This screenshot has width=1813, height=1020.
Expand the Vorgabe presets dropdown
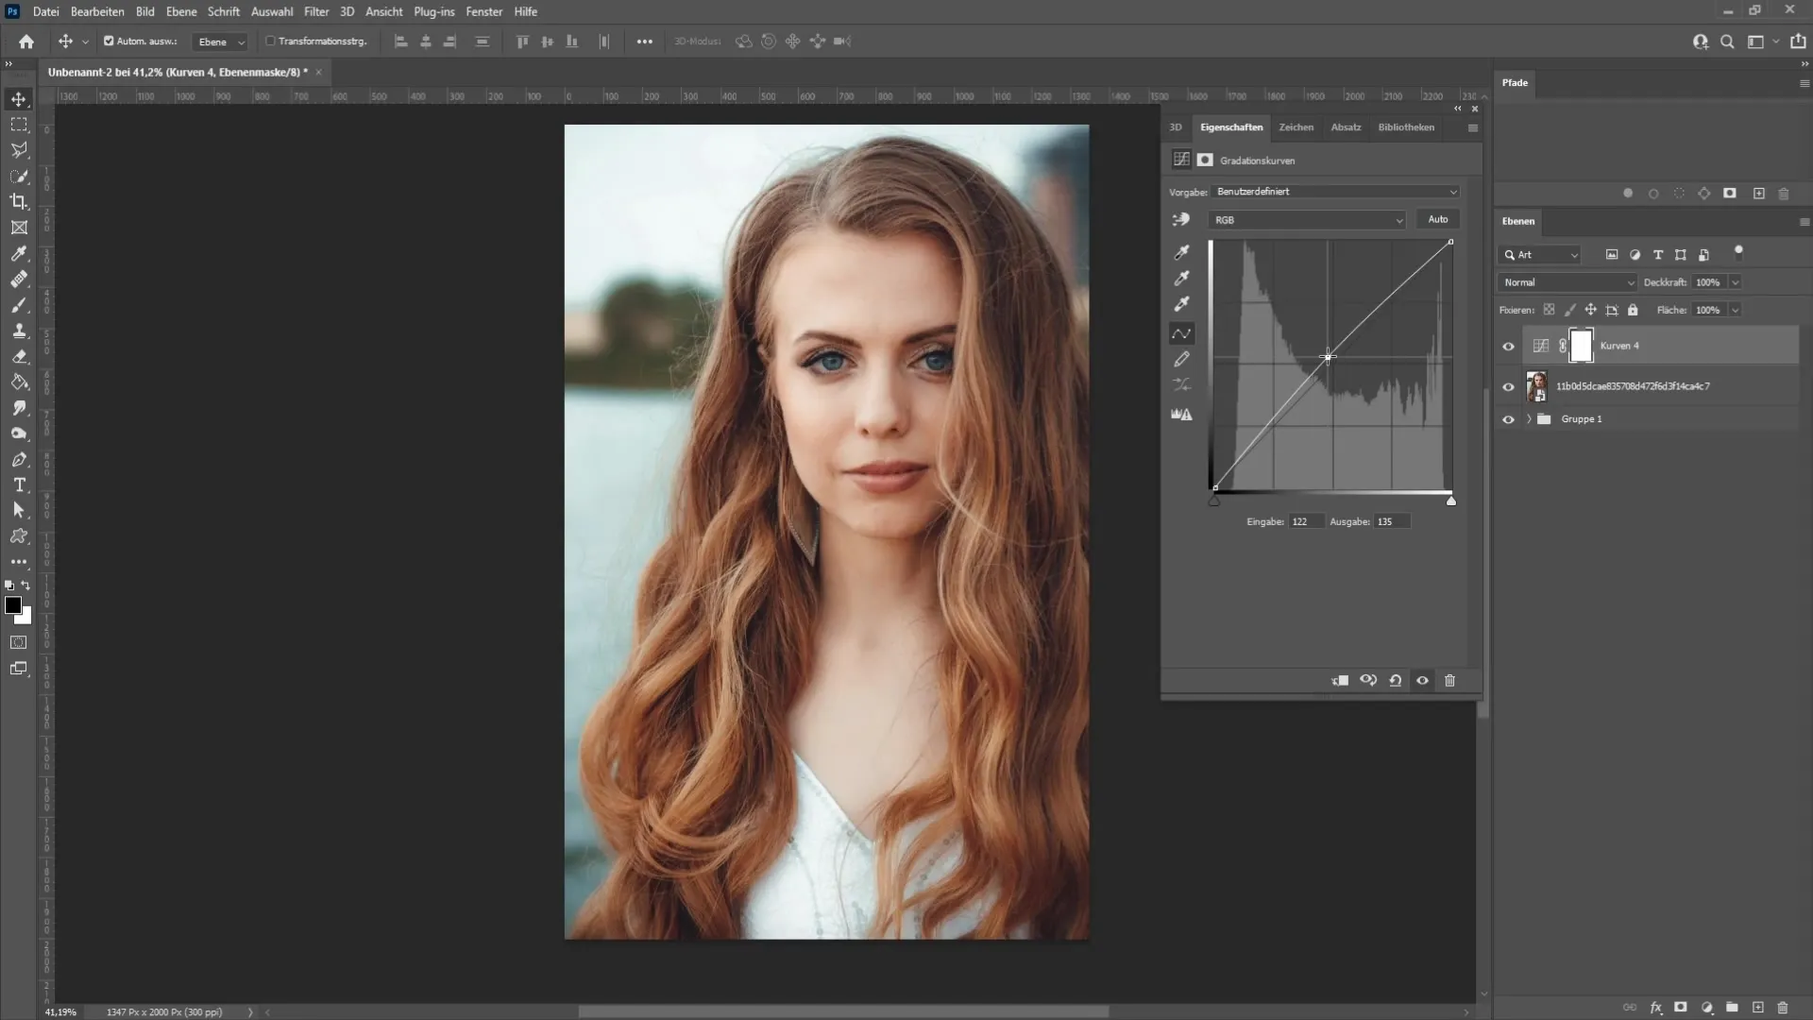tap(1452, 191)
